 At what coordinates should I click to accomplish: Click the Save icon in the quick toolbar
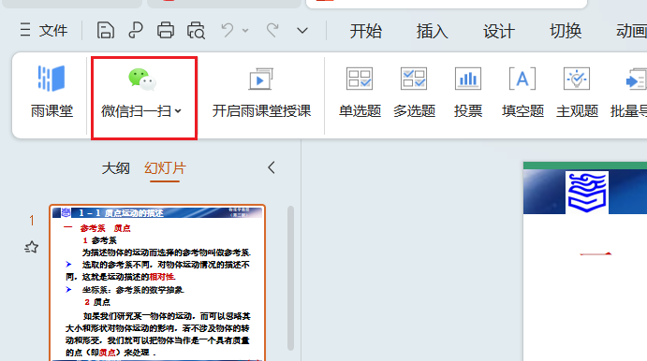click(106, 31)
